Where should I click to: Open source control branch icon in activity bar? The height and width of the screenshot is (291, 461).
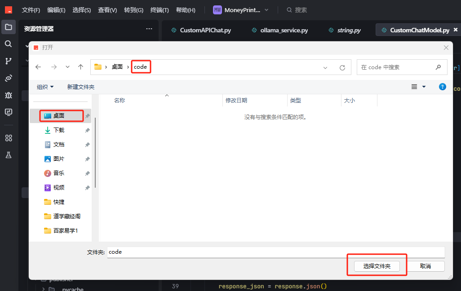point(9,61)
